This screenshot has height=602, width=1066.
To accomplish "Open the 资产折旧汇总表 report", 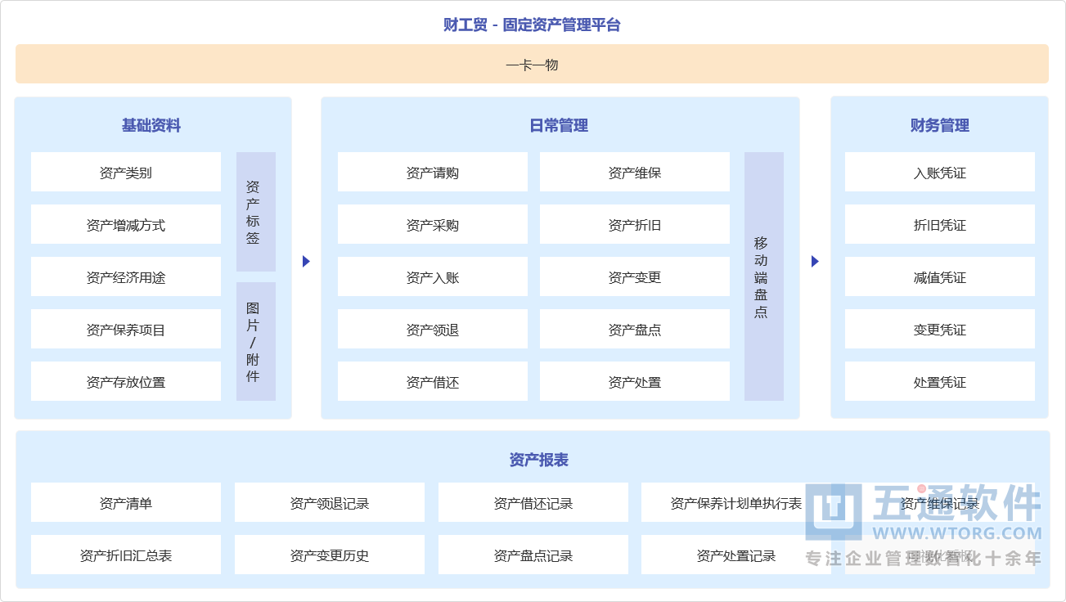I will pos(126,555).
